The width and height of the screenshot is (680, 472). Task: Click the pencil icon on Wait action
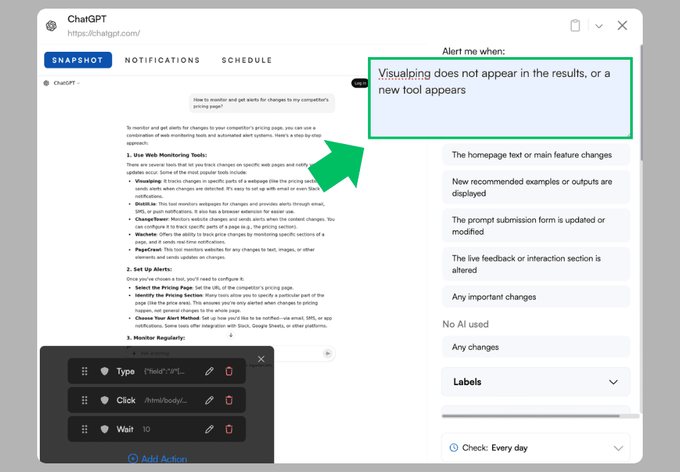(209, 430)
